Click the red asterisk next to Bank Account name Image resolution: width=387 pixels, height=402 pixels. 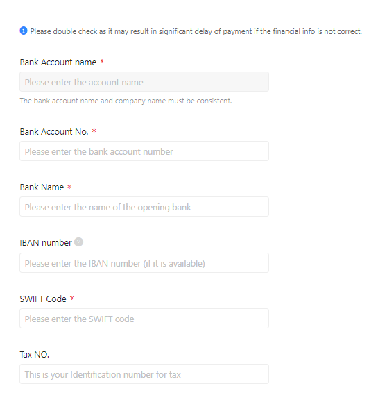pyautogui.click(x=102, y=62)
